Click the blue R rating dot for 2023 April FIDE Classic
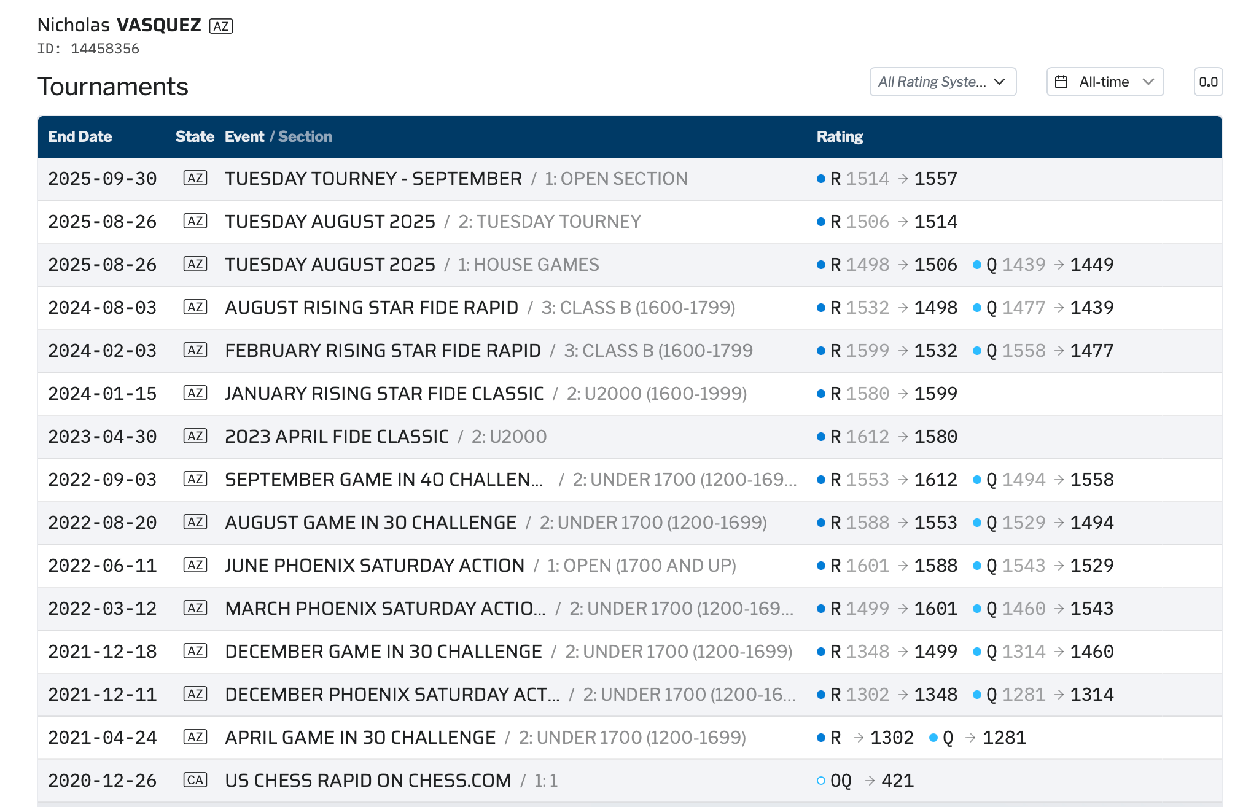 pyautogui.click(x=821, y=437)
